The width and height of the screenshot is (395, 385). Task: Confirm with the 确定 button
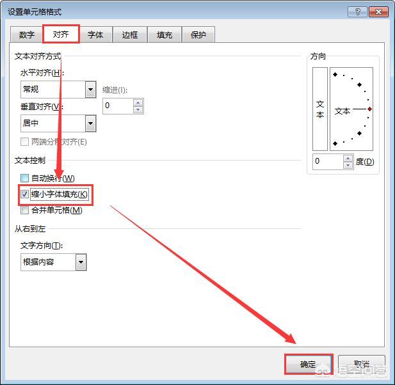pos(309,364)
